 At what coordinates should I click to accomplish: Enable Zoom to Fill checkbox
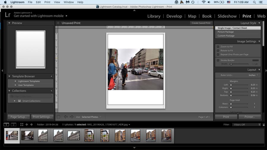click(x=218, y=47)
